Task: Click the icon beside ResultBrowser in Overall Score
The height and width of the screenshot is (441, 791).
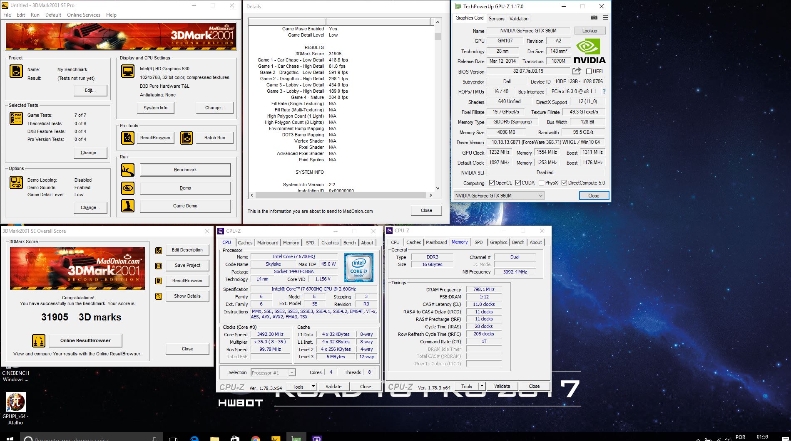Action: coord(159,281)
